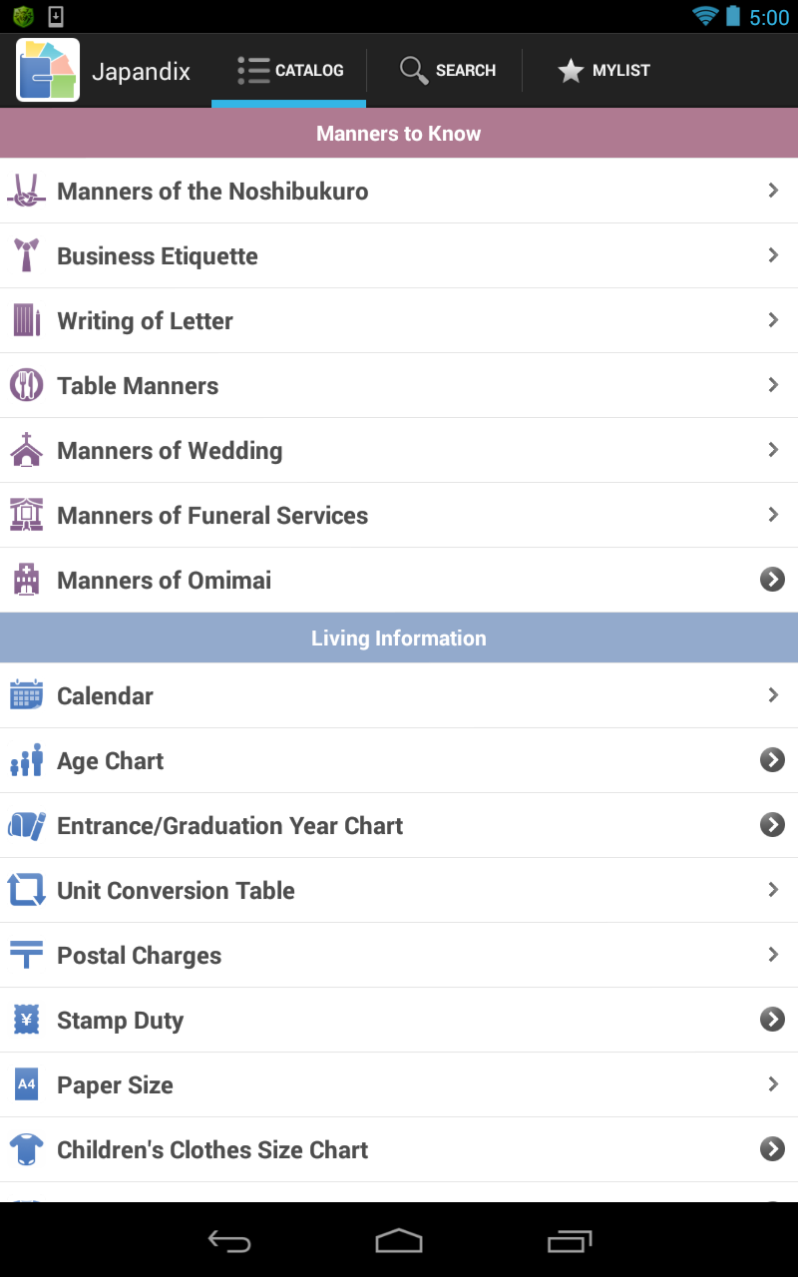Image resolution: width=798 pixels, height=1277 pixels.
Task: Tap the yen Stamp Duty icon
Action: point(27,1020)
